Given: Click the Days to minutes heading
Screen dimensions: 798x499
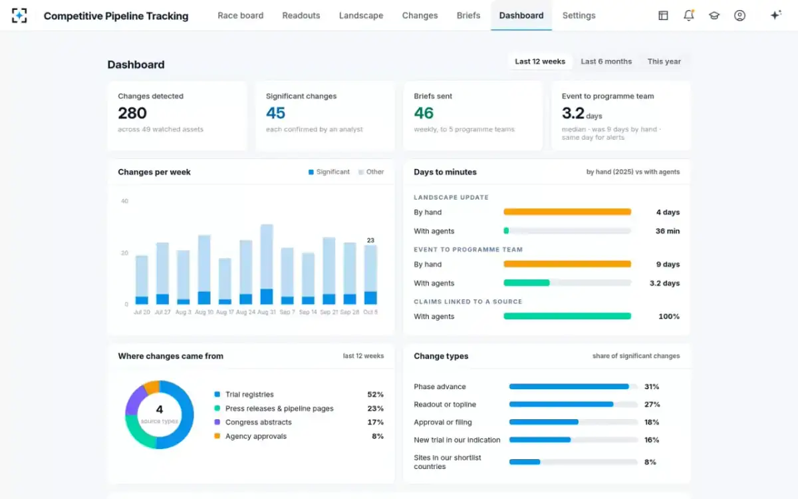Looking at the screenshot, I should pyautogui.click(x=445, y=172).
